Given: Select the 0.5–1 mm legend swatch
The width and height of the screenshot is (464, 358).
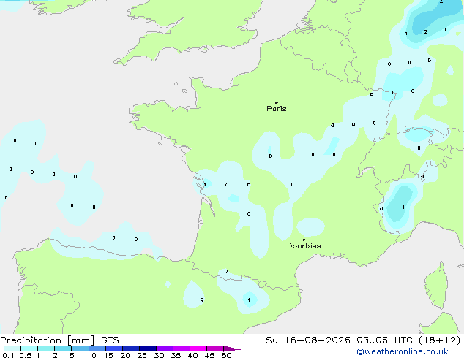Looking at the screenshot, I should tap(29, 349).
